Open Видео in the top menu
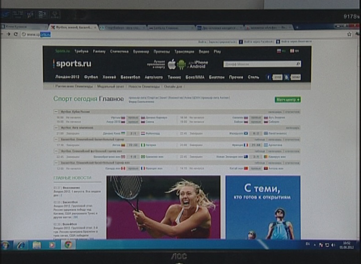361x264 pixels. pyautogui.click(x=204, y=52)
